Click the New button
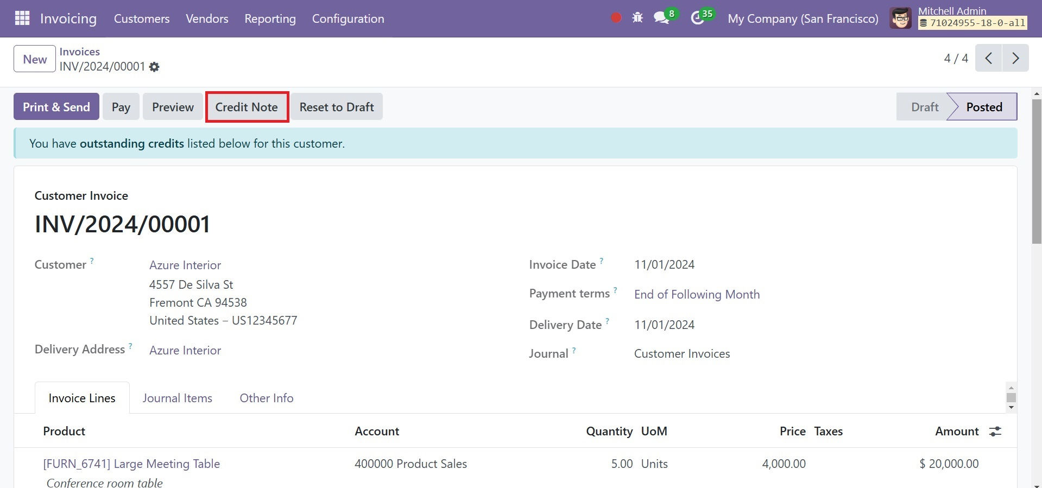Viewport: 1042px width, 488px height. (x=35, y=59)
